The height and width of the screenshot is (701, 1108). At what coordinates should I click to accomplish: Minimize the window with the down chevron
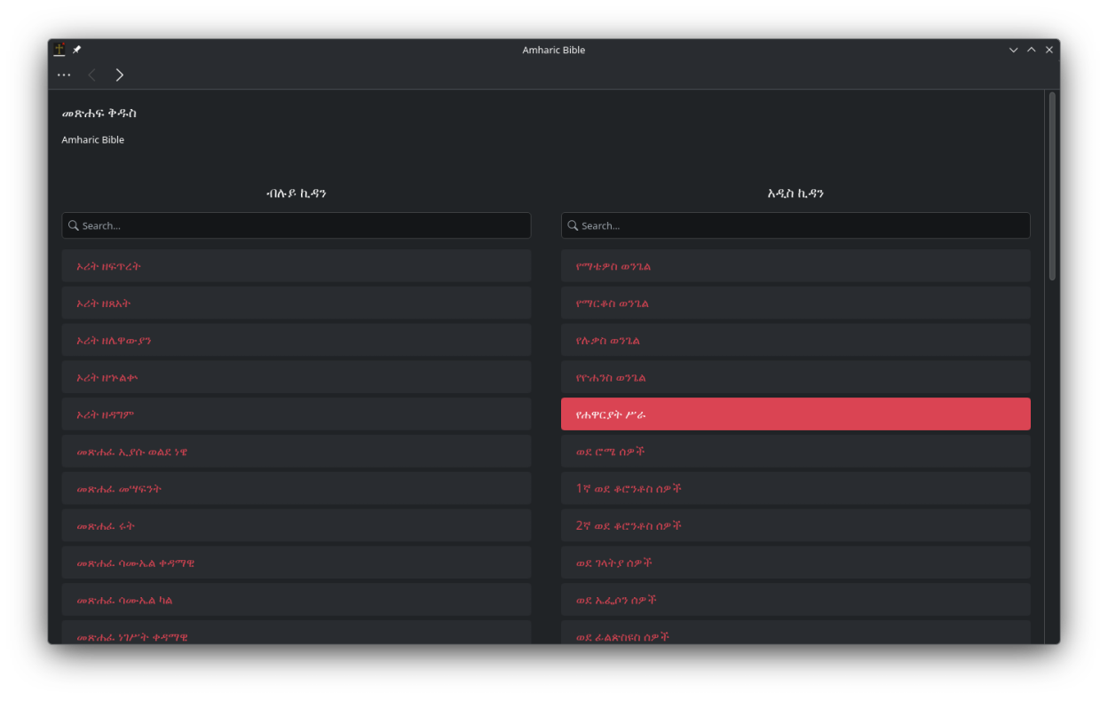[1013, 50]
